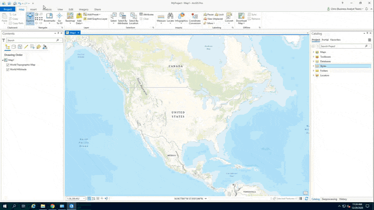Show List By Snapping view

coord(32,47)
